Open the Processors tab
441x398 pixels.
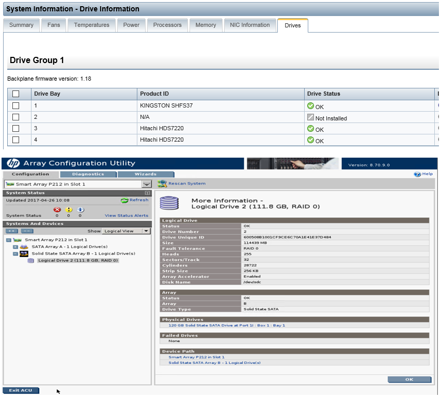[167, 25]
